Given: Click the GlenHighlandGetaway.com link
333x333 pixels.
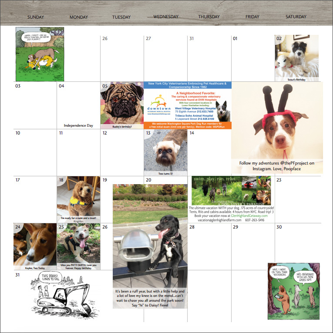Looking at the screenshot, I should click(x=249, y=216).
